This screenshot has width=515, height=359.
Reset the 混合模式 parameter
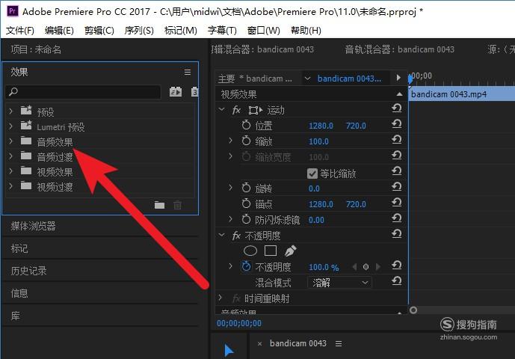click(397, 280)
